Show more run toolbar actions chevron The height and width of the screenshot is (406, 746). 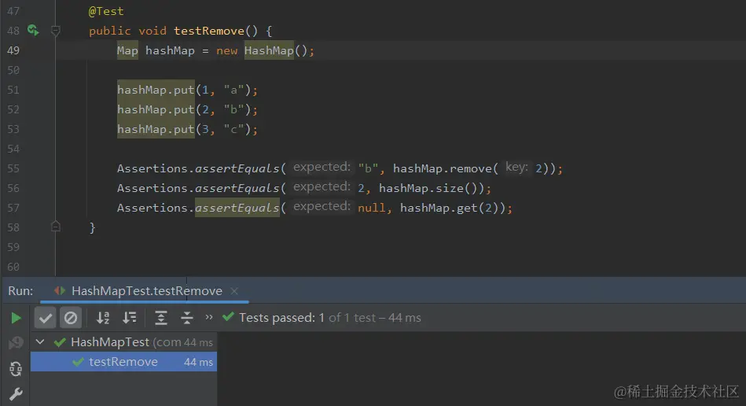(209, 317)
